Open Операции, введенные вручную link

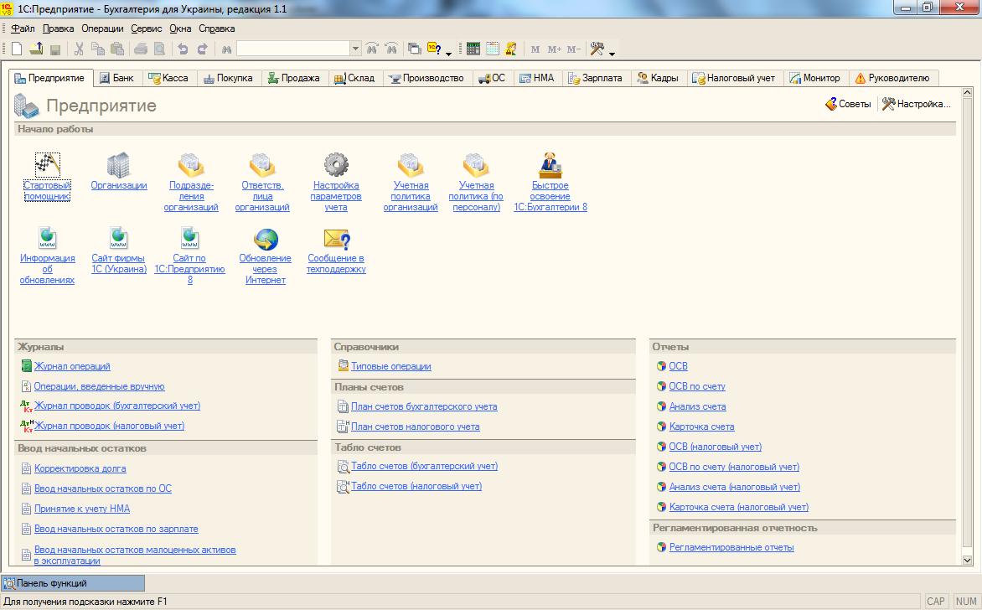coord(99,386)
